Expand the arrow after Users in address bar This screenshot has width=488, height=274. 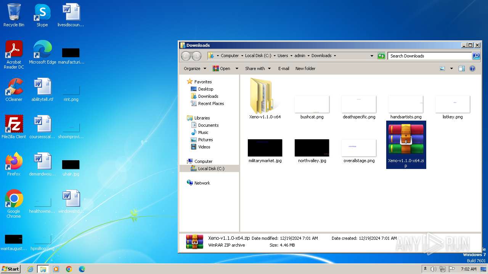(x=292, y=56)
